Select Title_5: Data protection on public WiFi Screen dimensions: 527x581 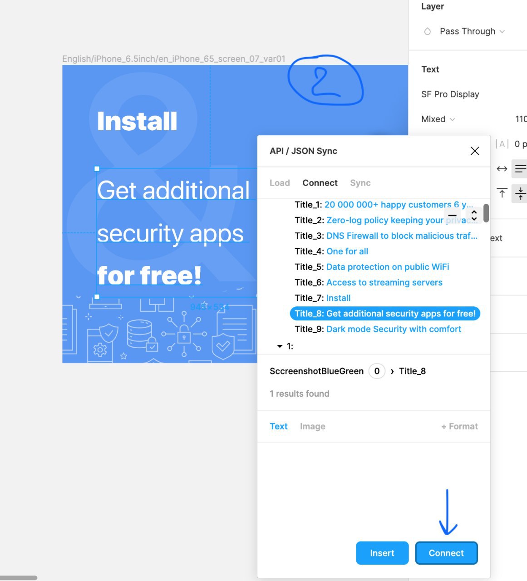[x=372, y=267]
